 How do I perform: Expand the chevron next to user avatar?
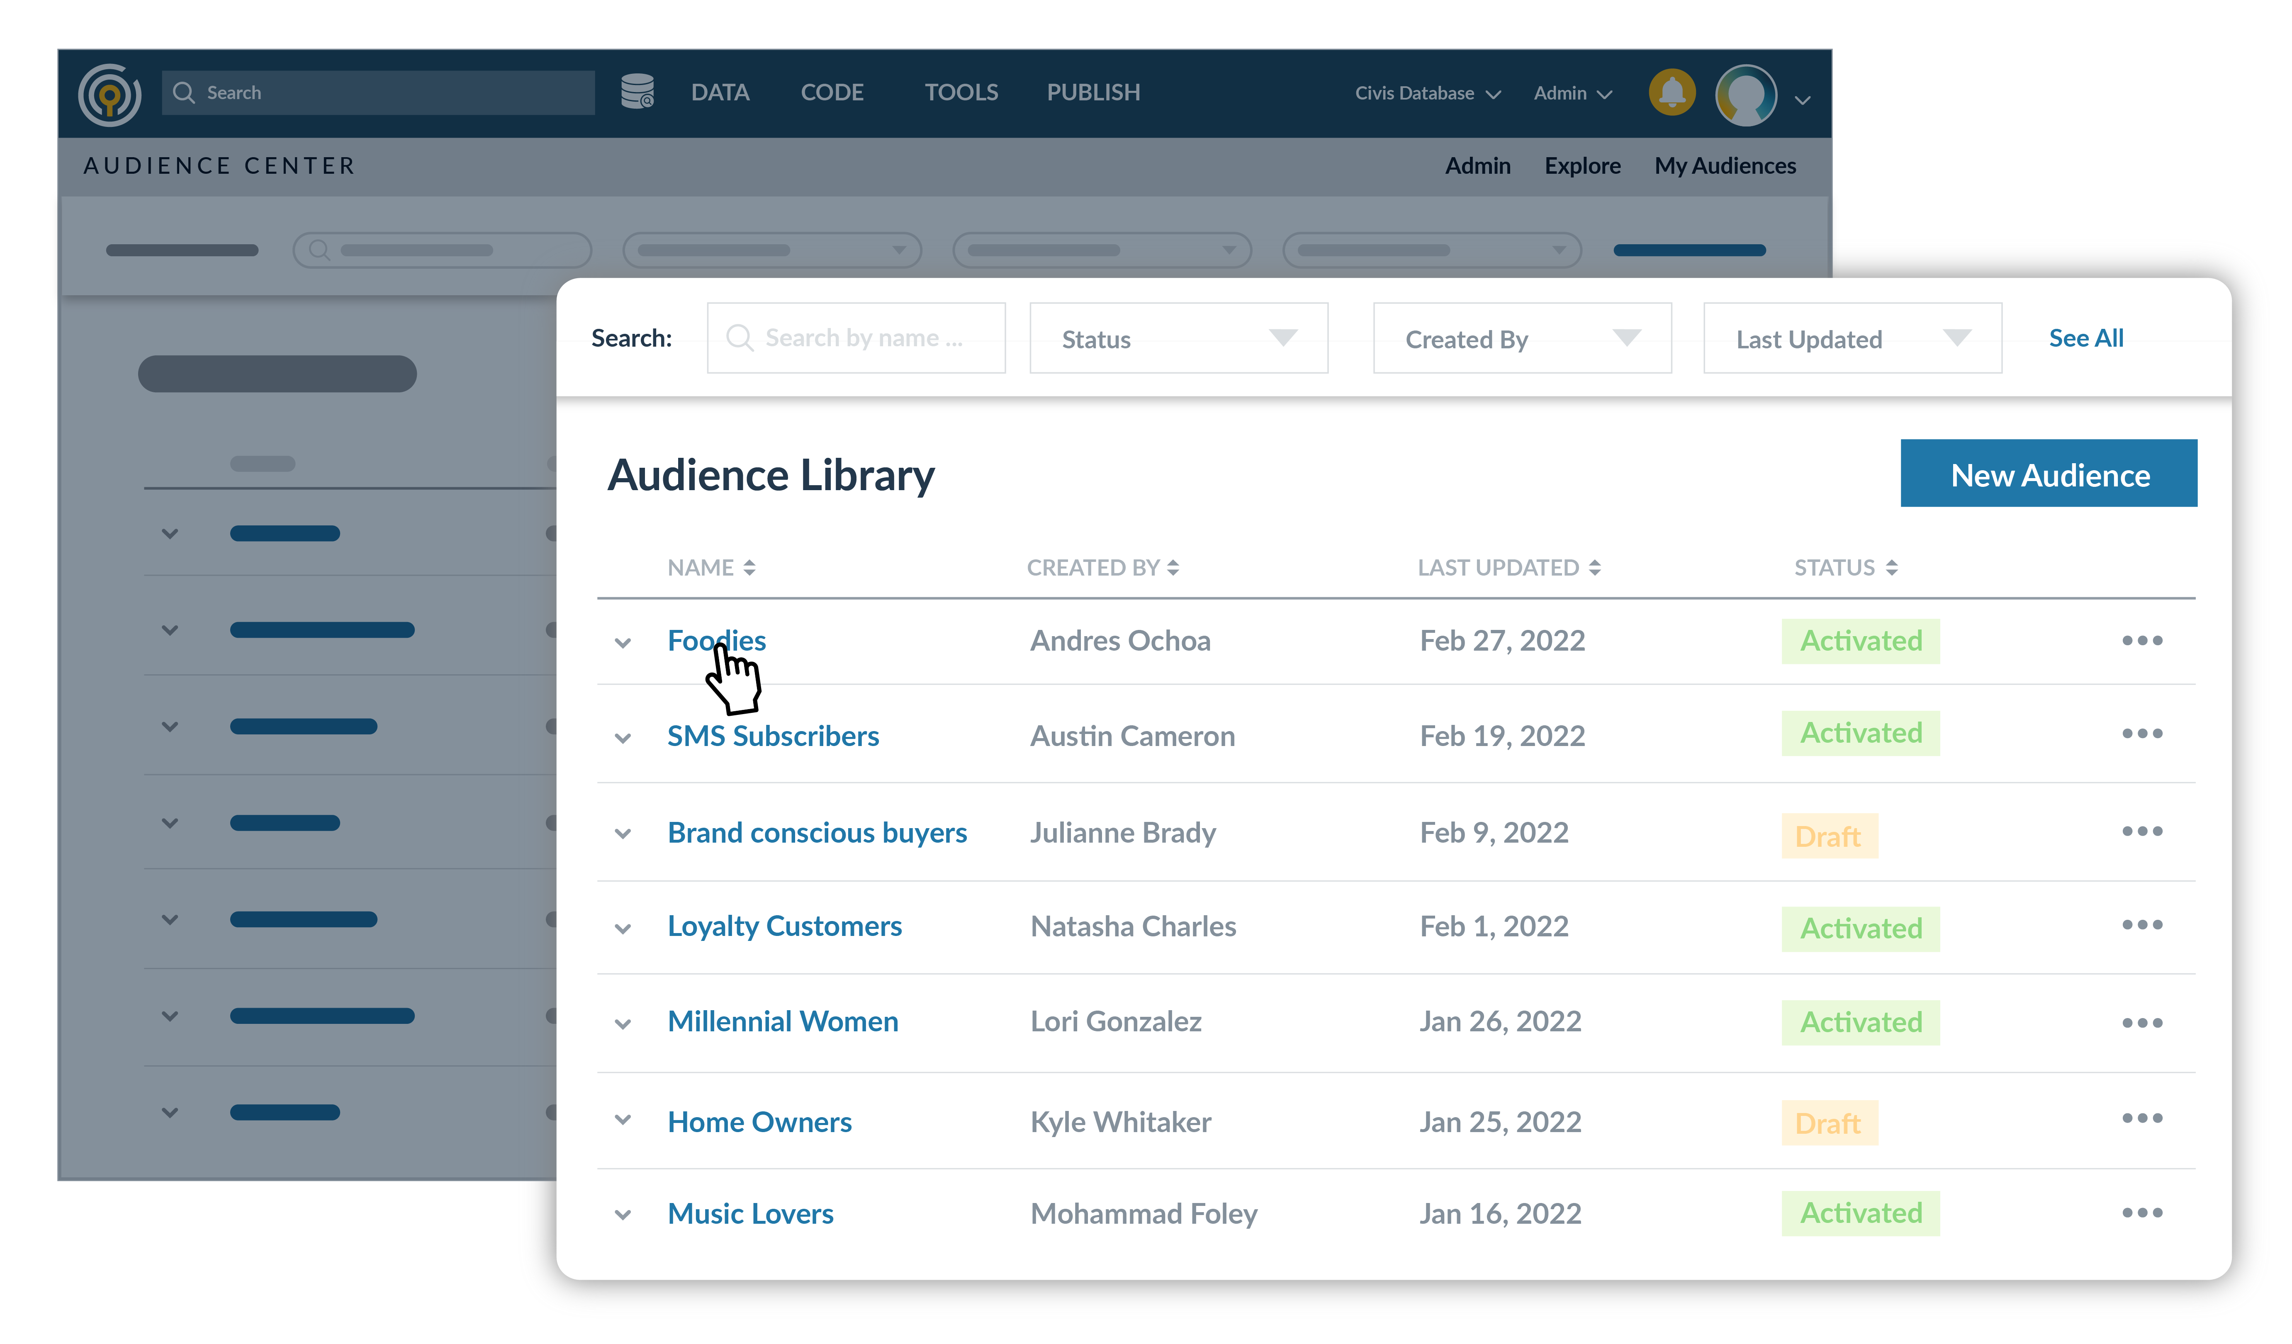coord(1803,100)
